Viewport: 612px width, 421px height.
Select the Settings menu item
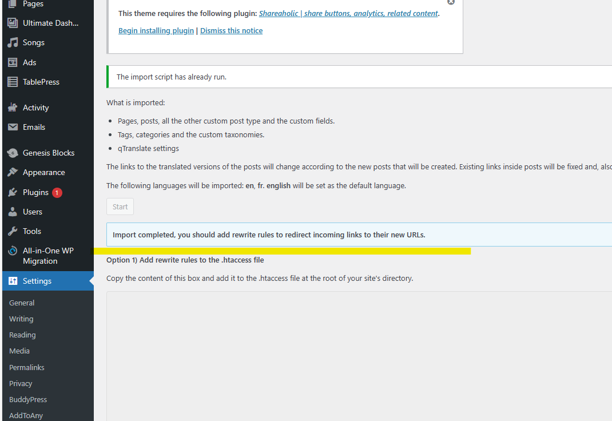pos(48,281)
